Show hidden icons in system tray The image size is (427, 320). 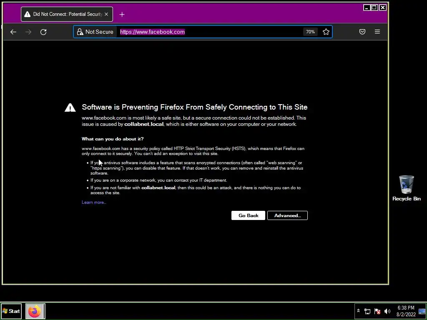click(x=358, y=311)
